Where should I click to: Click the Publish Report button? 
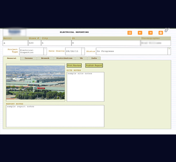coord(94,66)
